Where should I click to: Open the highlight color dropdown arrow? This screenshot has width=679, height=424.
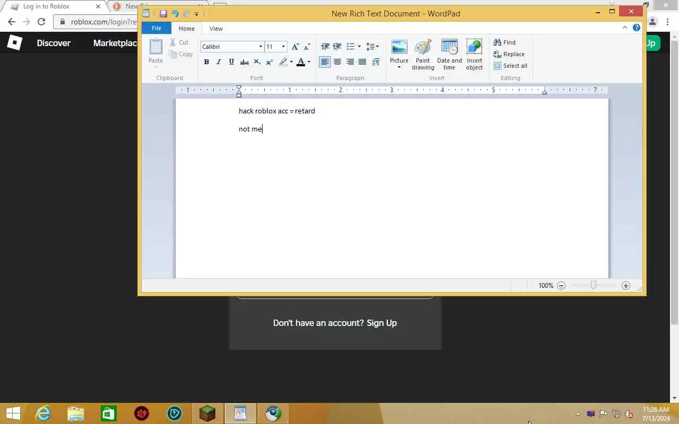pyautogui.click(x=291, y=62)
